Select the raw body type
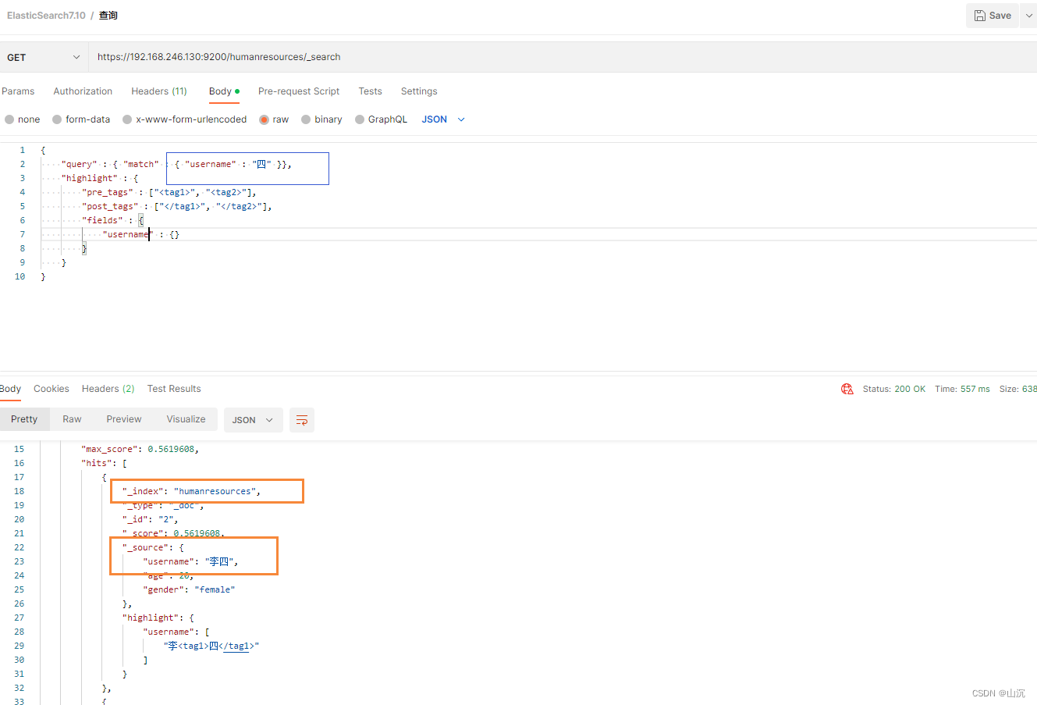The height and width of the screenshot is (705, 1037). tap(274, 119)
